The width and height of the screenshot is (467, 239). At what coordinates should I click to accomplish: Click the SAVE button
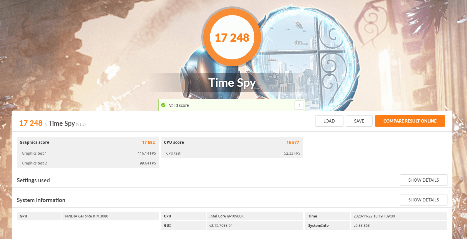coord(359,121)
